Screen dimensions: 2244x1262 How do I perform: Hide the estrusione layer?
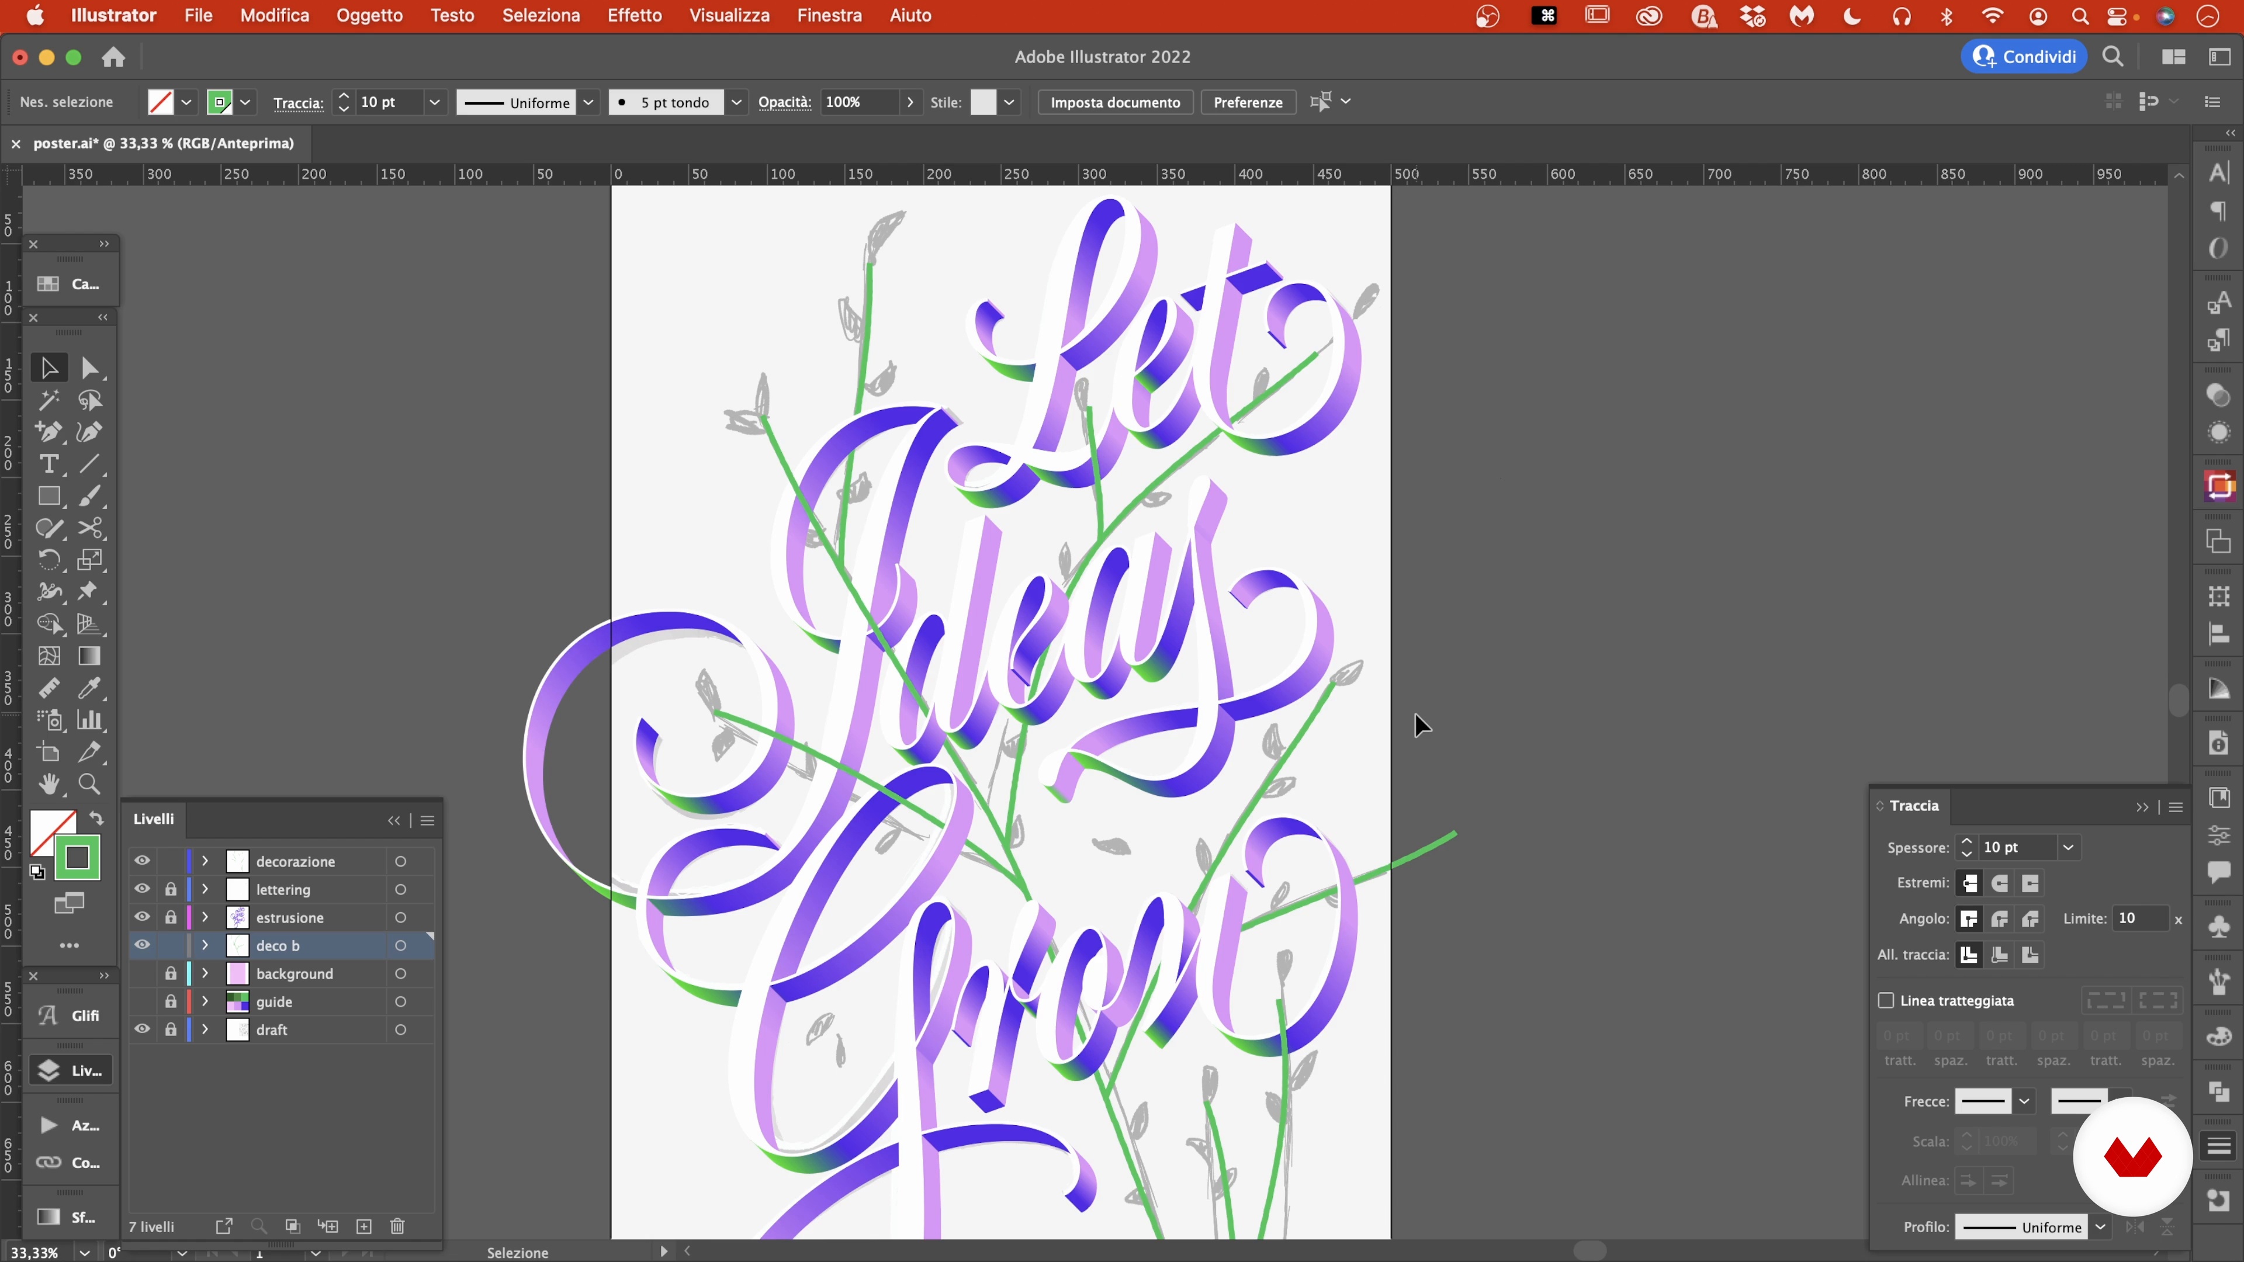[142, 917]
